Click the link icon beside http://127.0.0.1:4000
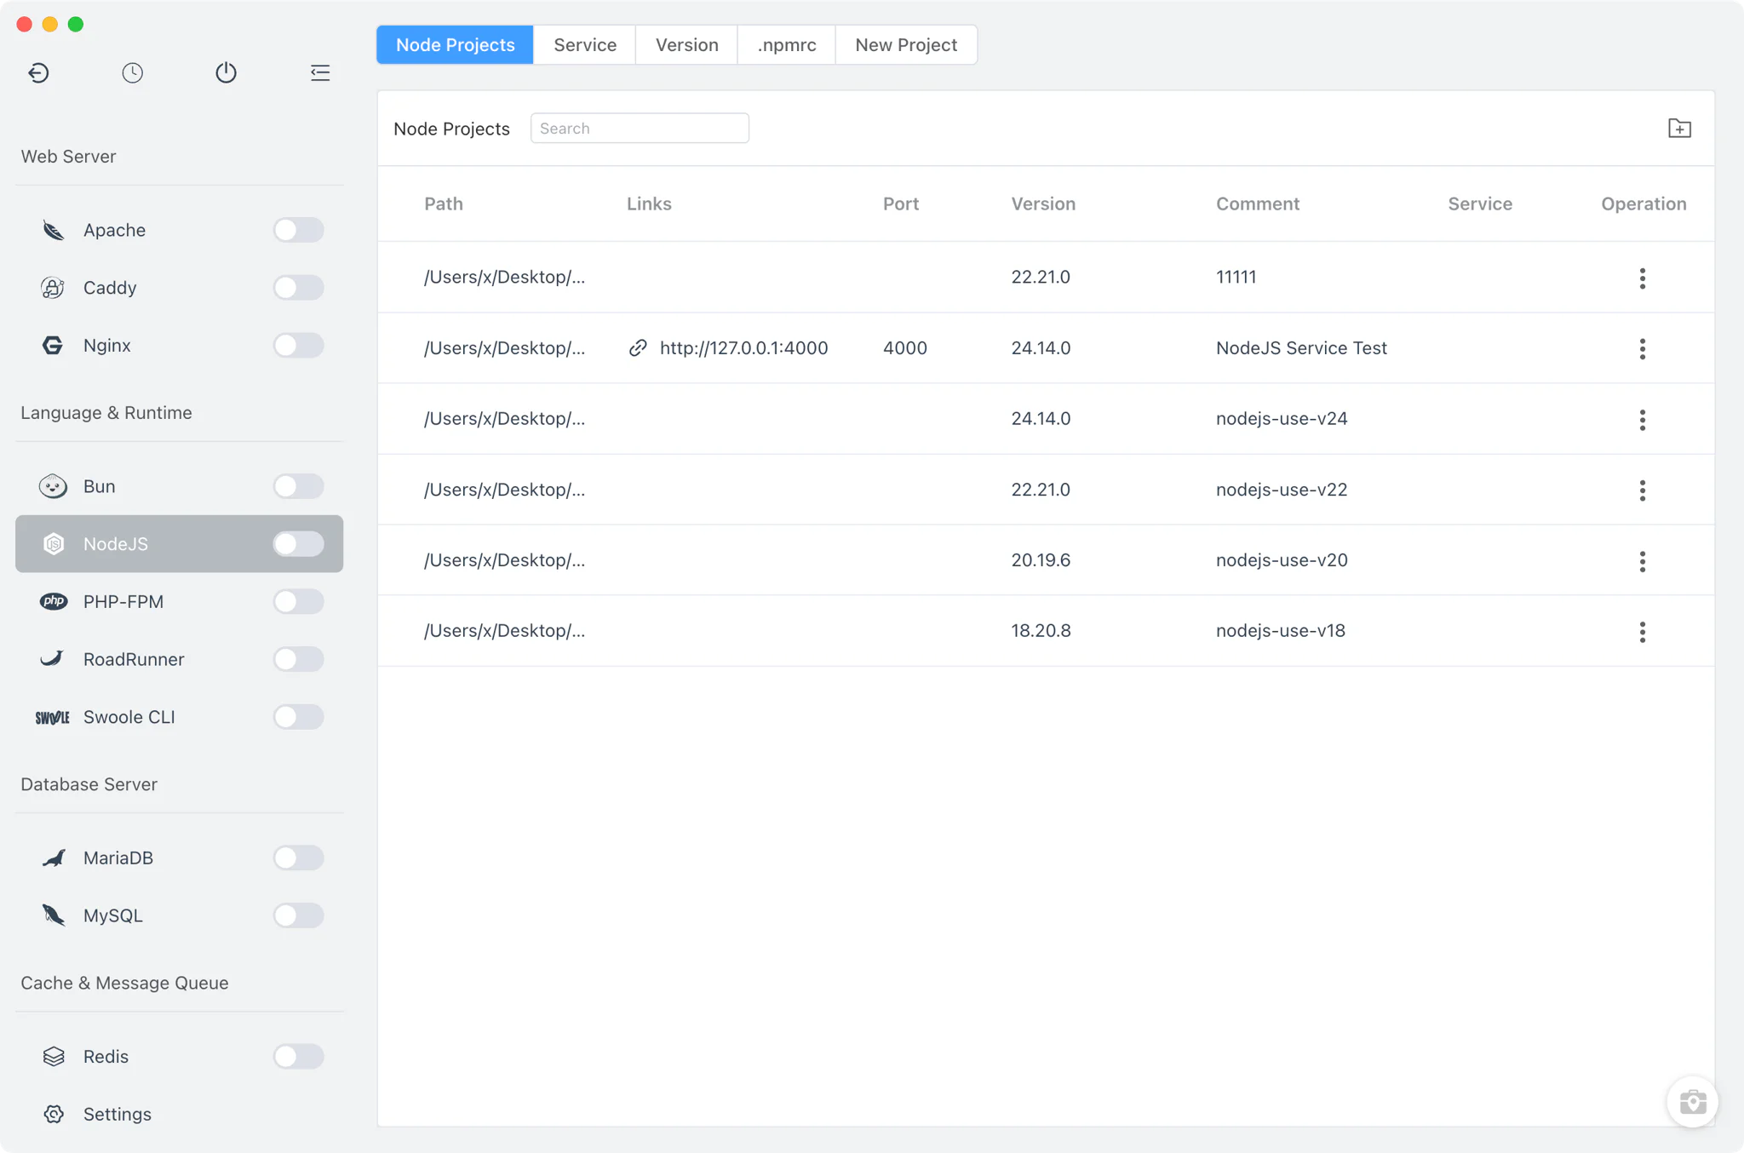 point(638,348)
